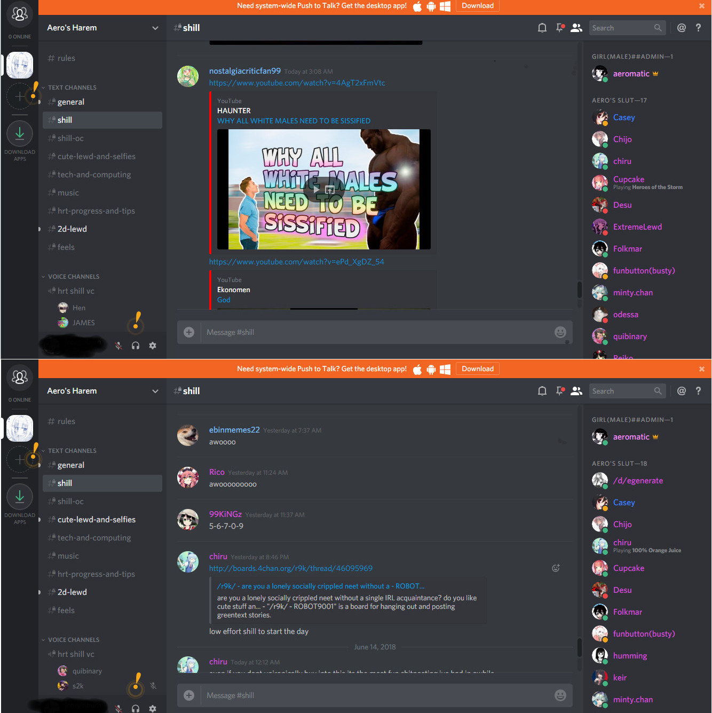Click help question mark in lower window
712x713 pixels.
pos(698,391)
